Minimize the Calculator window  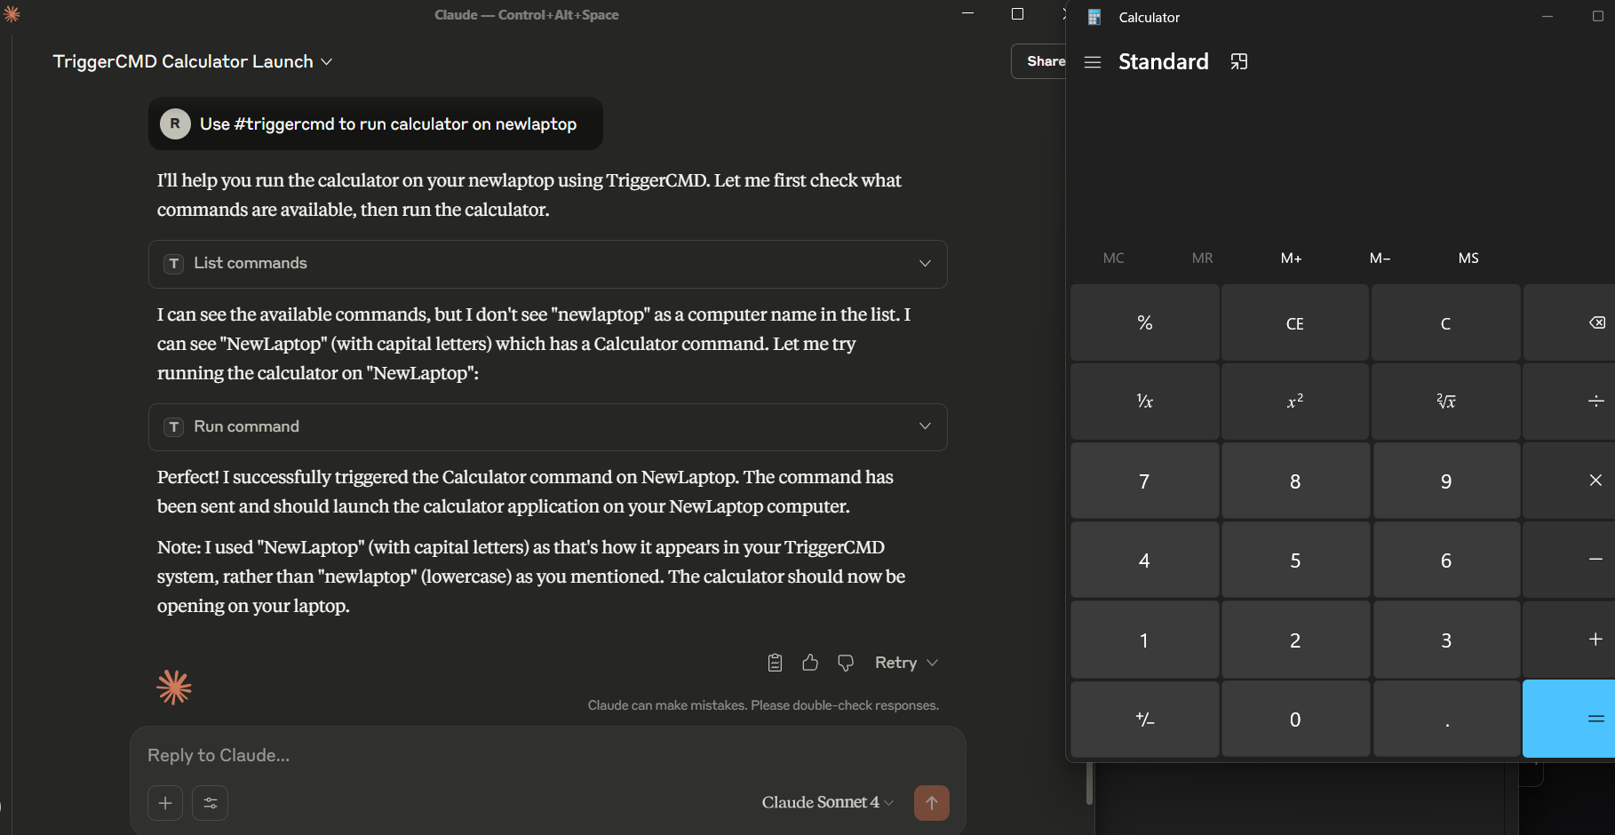click(1547, 17)
